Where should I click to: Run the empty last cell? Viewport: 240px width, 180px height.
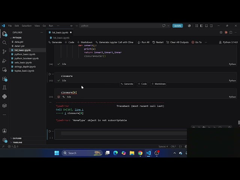click(x=50, y=131)
